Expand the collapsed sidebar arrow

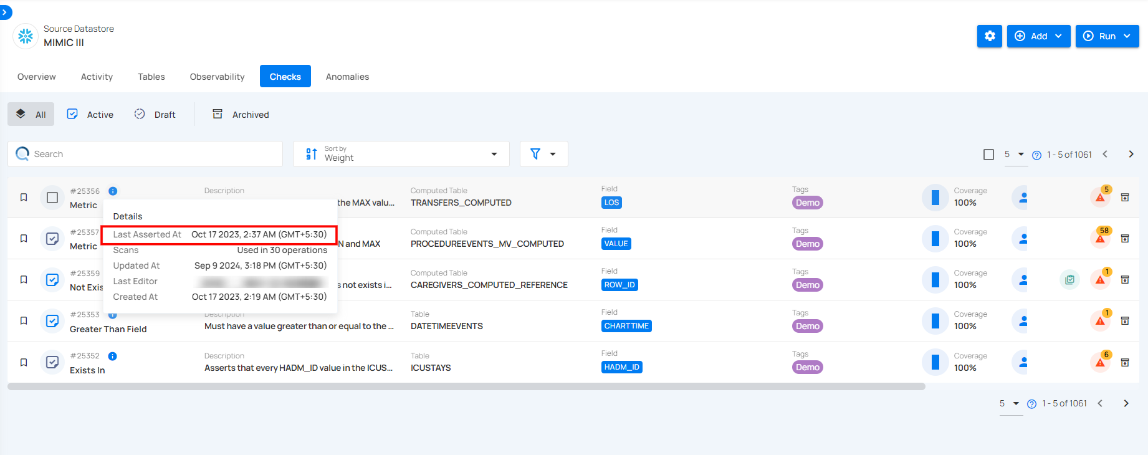[5, 12]
